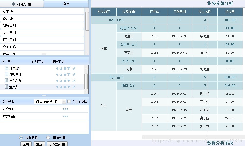Open filter funnel for 货主名称 column

[69, 81]
